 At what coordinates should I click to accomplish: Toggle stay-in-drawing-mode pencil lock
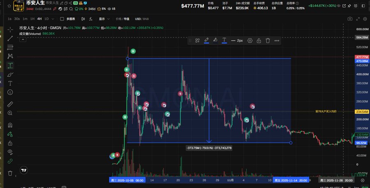(x=10, y=134)
